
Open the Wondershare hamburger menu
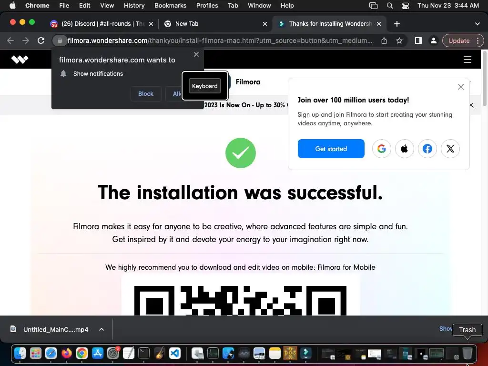[468, 60]
